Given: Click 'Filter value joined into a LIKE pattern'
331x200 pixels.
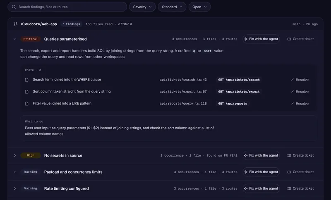Looking at the screenshot, I should 62,103.
